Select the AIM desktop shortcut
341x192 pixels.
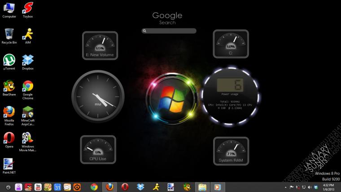coord(28,36)
